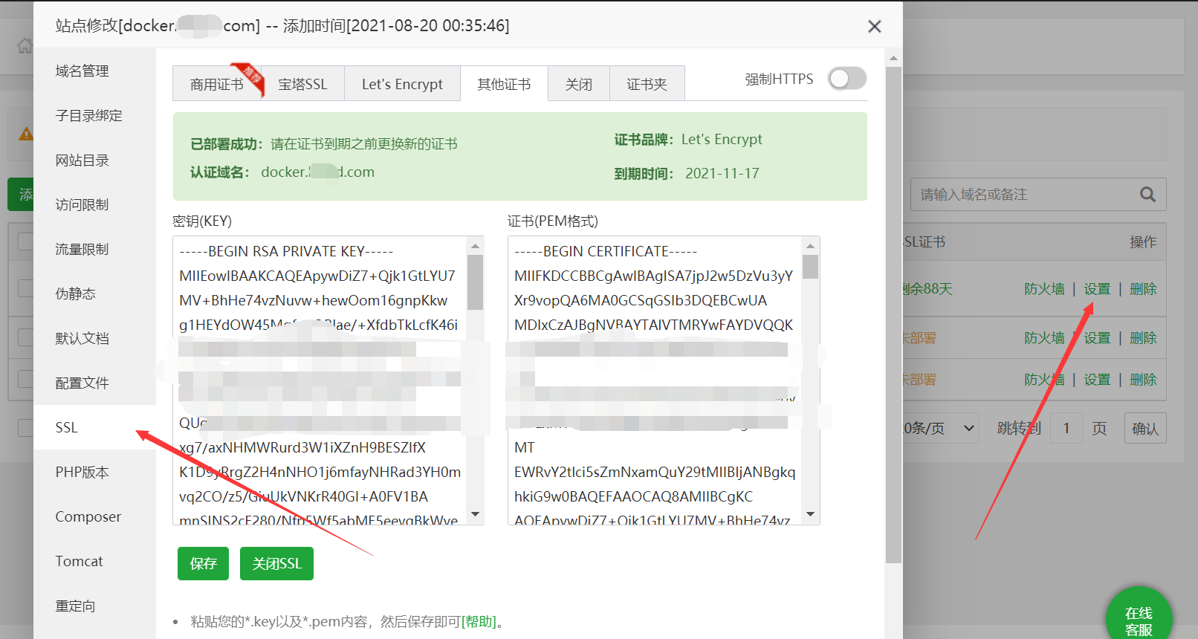The width and height of the screenshot is (1198, 639).
Task: Click the key textarea scrollbar thumb
Action: [476, 282]
